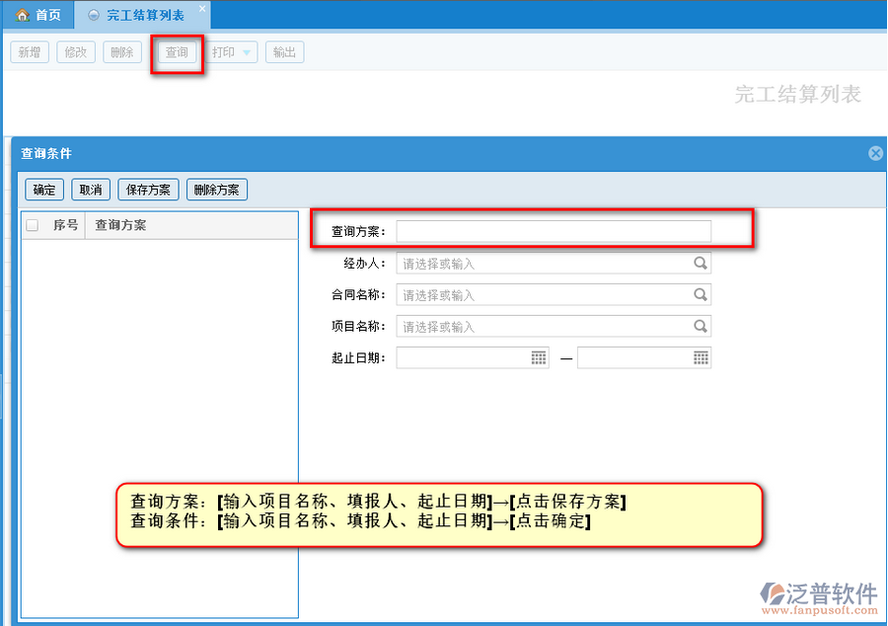Click the 新增 toolbar button
The width and height of the screenshot is (888, 626).
coord(30,52)
